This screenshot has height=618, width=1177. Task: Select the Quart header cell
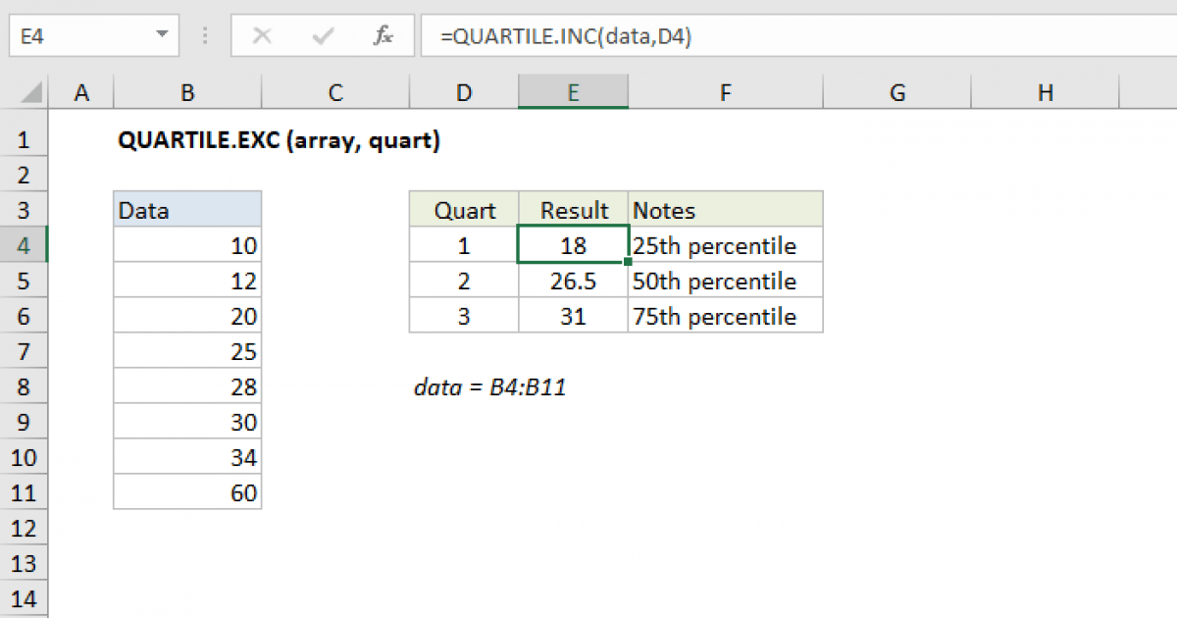pyautogui.click(x=463, y=210)
